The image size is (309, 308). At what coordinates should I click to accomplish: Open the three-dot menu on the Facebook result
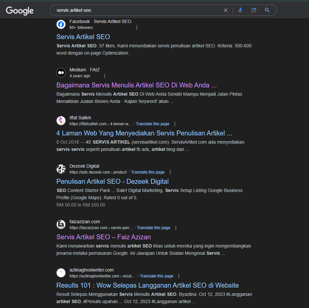137,28
